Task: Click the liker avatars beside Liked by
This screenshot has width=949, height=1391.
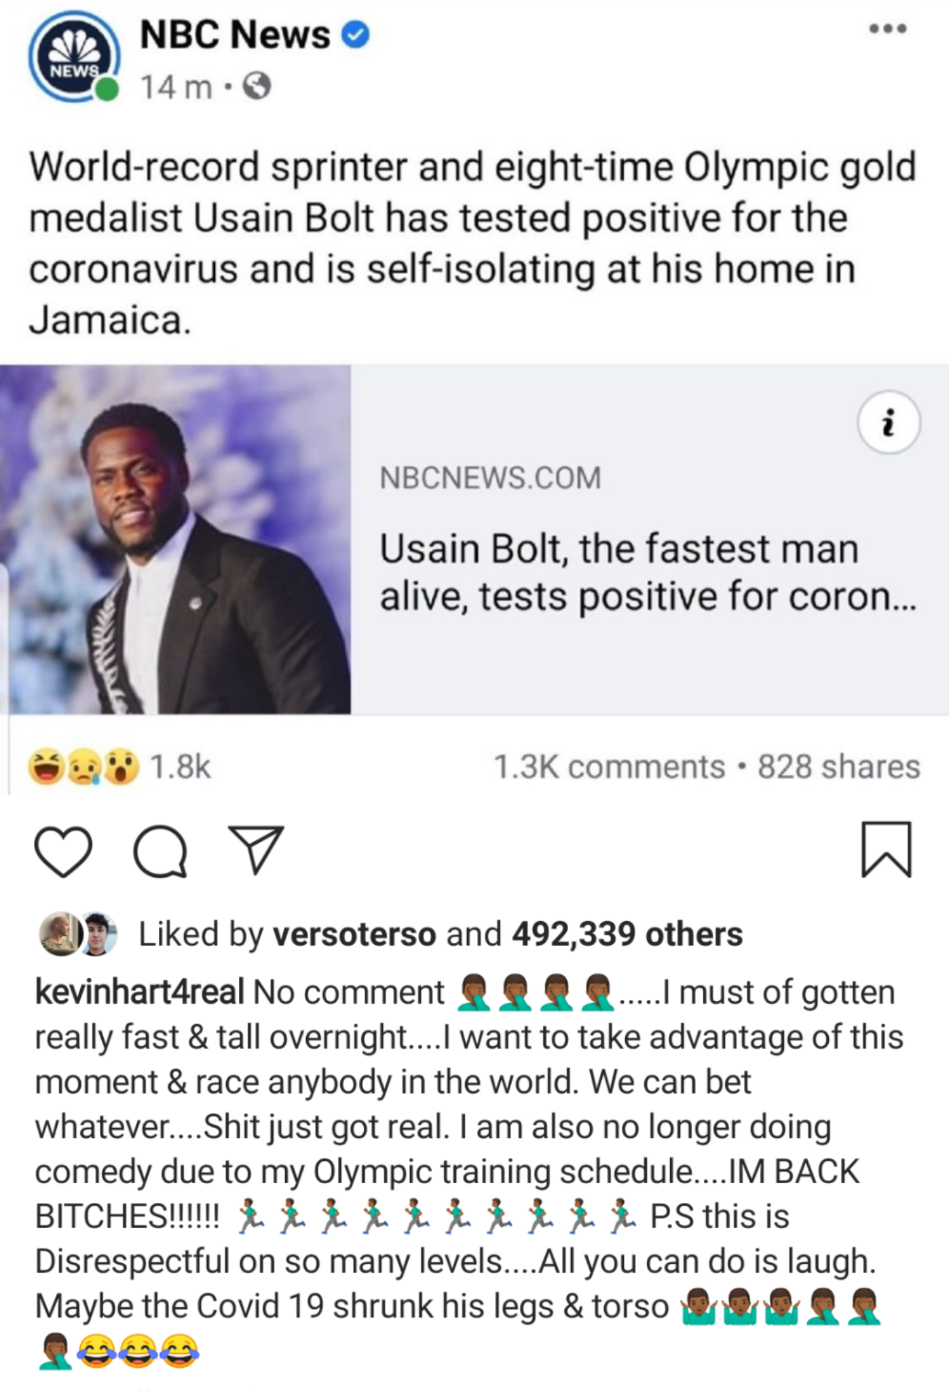Action: (x=78, y=934)
